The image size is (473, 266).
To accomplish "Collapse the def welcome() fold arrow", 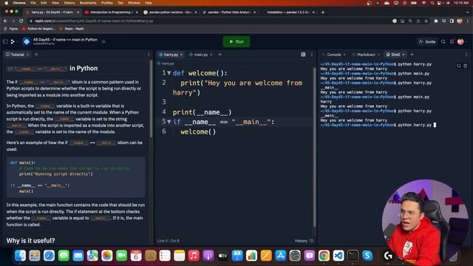I will click(x=169, y=73).
